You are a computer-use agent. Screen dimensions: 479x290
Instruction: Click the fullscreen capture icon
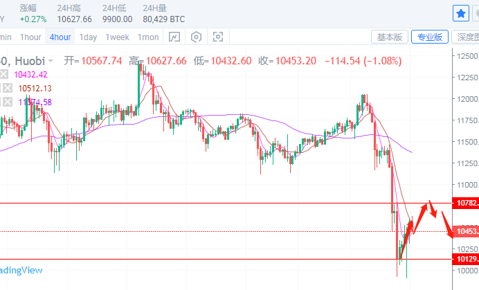218,37
